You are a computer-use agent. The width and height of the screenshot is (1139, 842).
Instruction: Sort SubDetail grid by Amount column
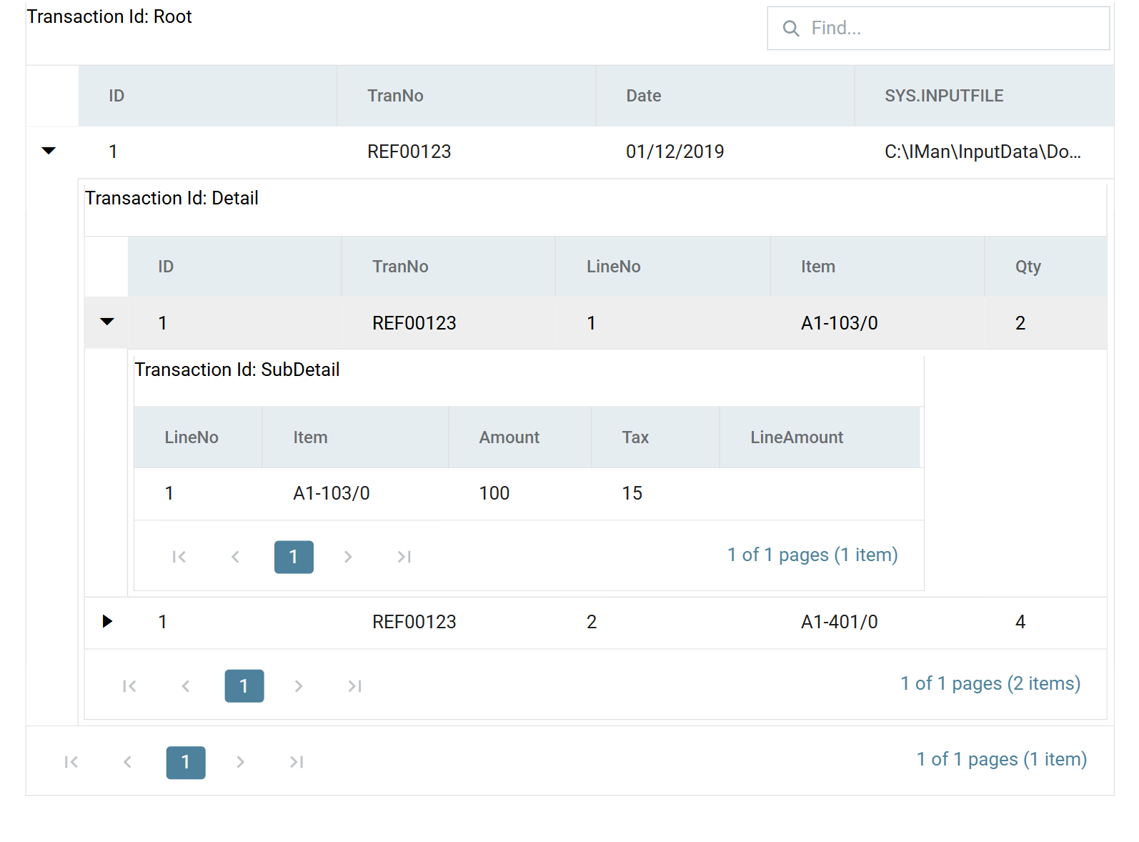coord(520,437)
